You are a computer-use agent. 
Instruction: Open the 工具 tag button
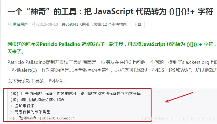tap(138, 25)
